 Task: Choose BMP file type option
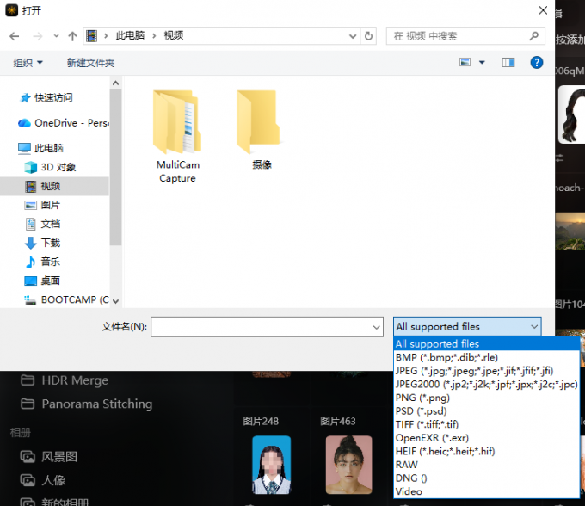coord(487,357)
